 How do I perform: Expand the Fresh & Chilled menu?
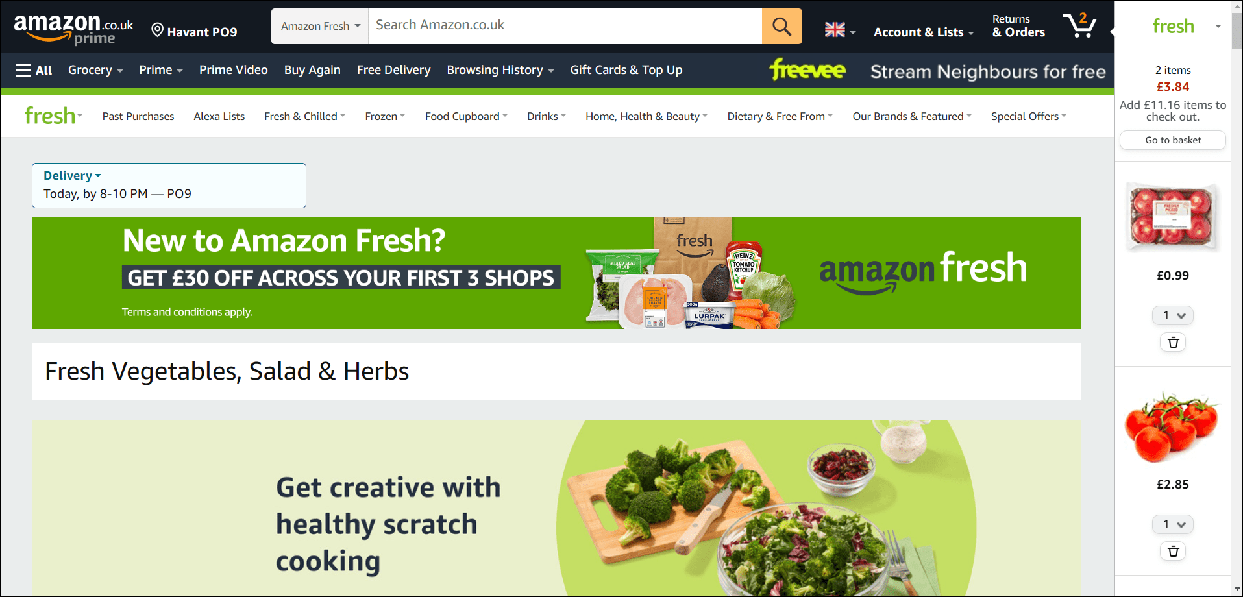click(x=304, y=116)
